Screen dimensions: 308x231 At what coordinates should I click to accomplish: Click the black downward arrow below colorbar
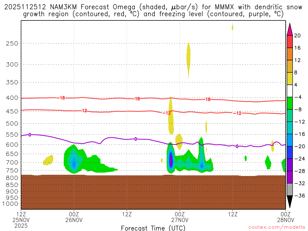290,202
